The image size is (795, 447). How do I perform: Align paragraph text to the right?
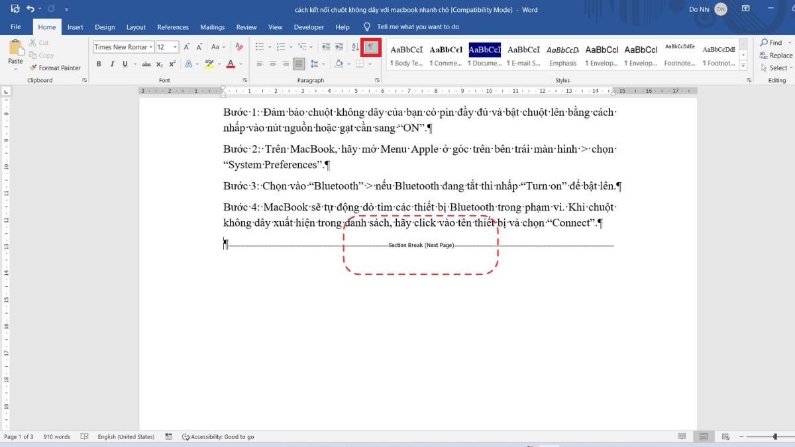(x=286, y=64)
